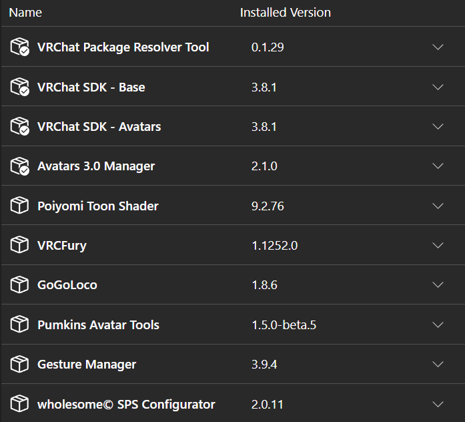This screenshot has height=422, width=465.
Task: Expand the VRChat SDK - Base version chevron
Action: (x=438, y=87)
